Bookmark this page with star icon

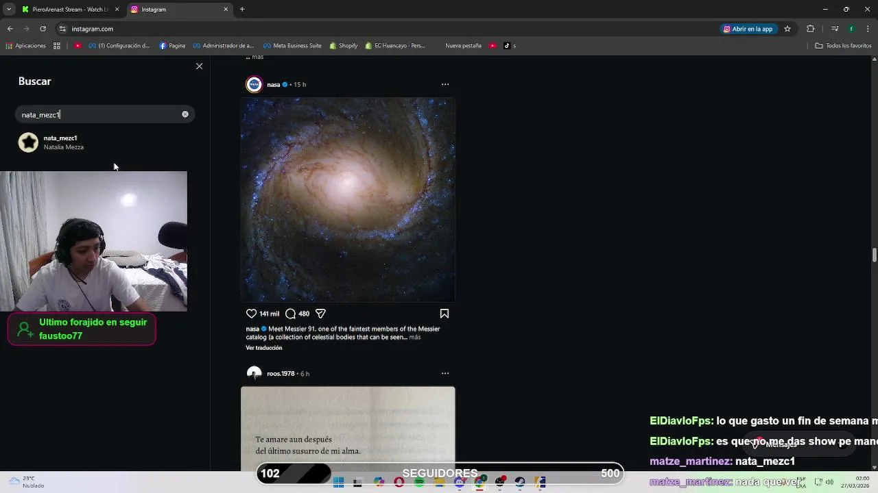787,29
